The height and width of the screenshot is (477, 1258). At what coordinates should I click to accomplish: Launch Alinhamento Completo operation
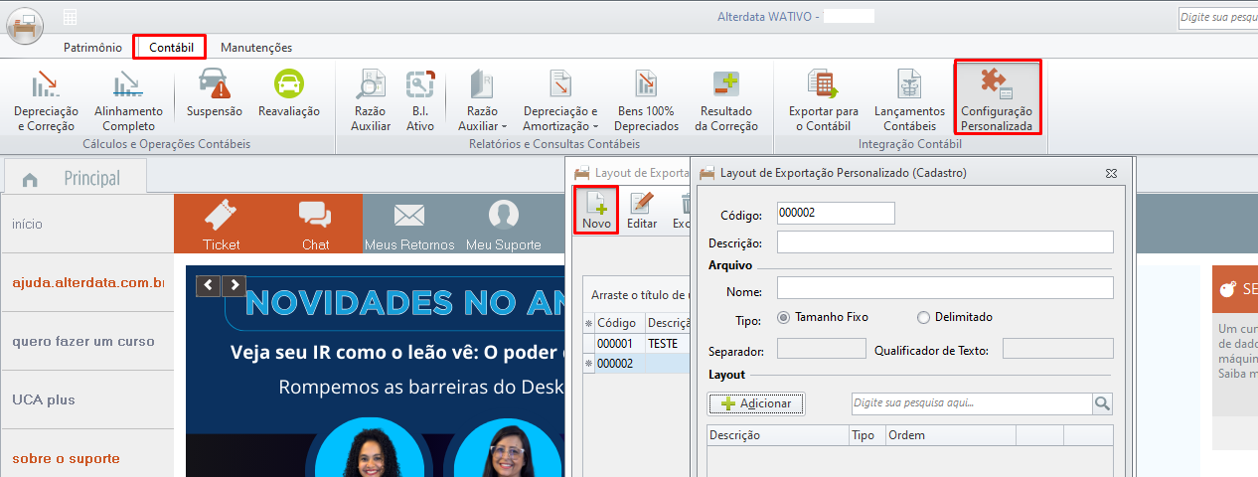[128, 99]
